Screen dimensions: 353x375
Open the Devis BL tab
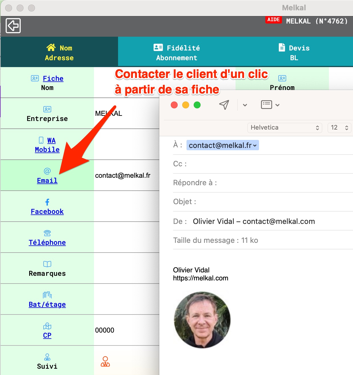(294, 52)
